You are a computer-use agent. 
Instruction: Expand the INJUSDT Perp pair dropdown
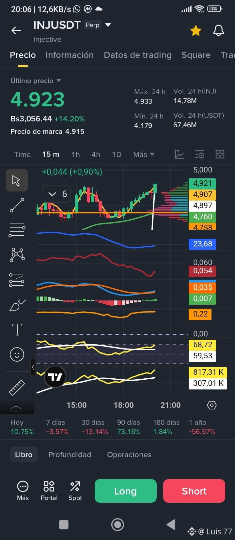pyautogui.click(x=108, y=25)
